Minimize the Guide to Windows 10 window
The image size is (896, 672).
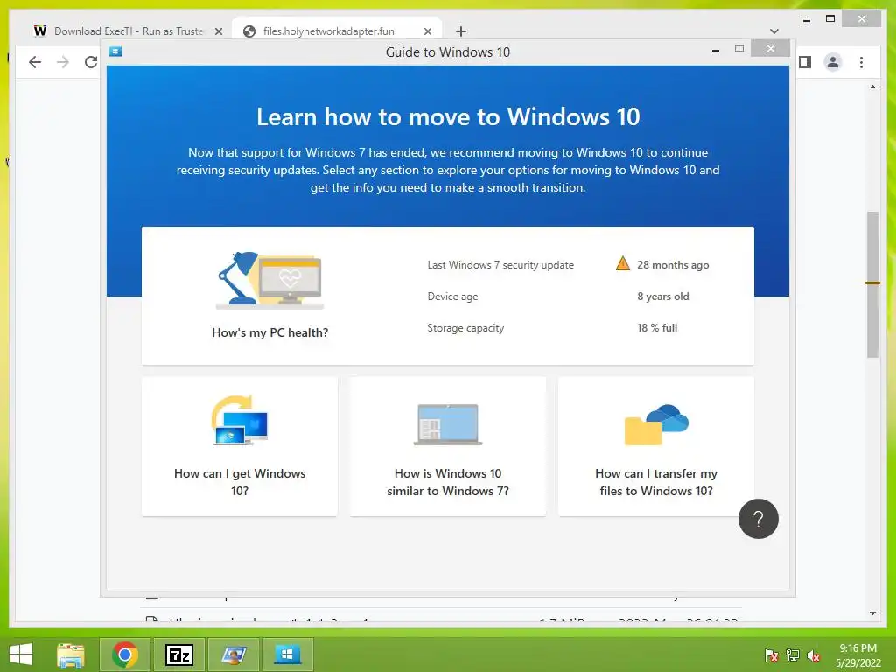(716, 50)
